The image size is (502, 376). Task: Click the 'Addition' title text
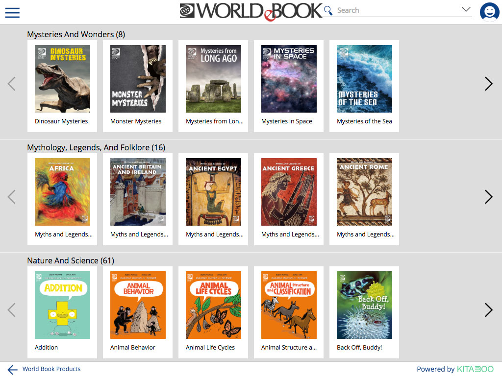pos(47,347)
